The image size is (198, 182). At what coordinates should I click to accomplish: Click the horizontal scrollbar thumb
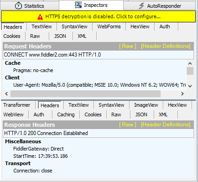(85, 94)
